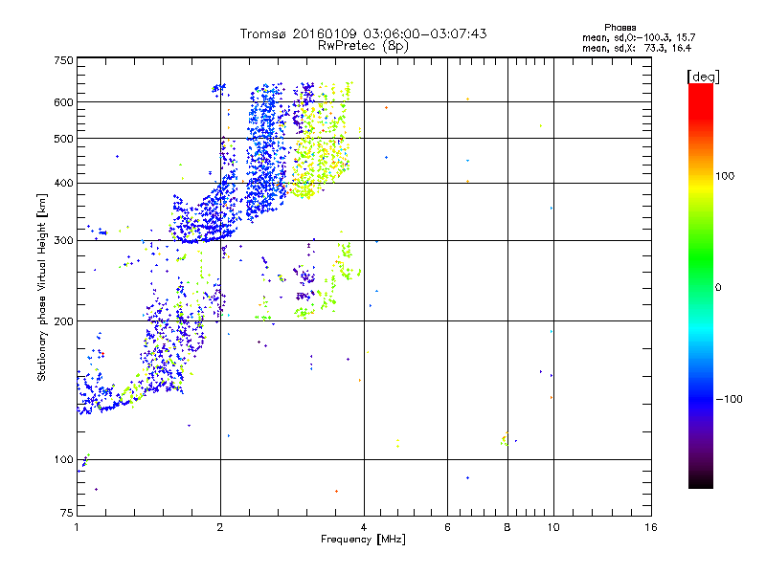Click the y-axis tick label '300'
The height and width of the screenshot is (574, 766).
[63, 241]
